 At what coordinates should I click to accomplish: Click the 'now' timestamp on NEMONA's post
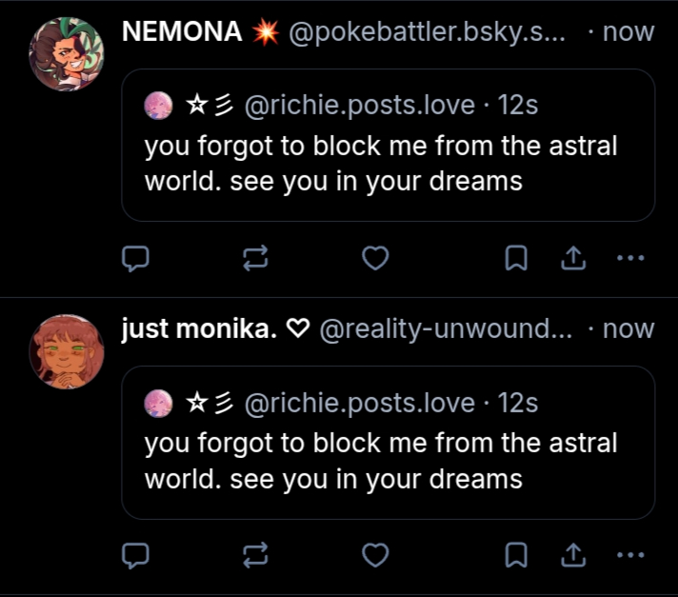tap(628, 31)
